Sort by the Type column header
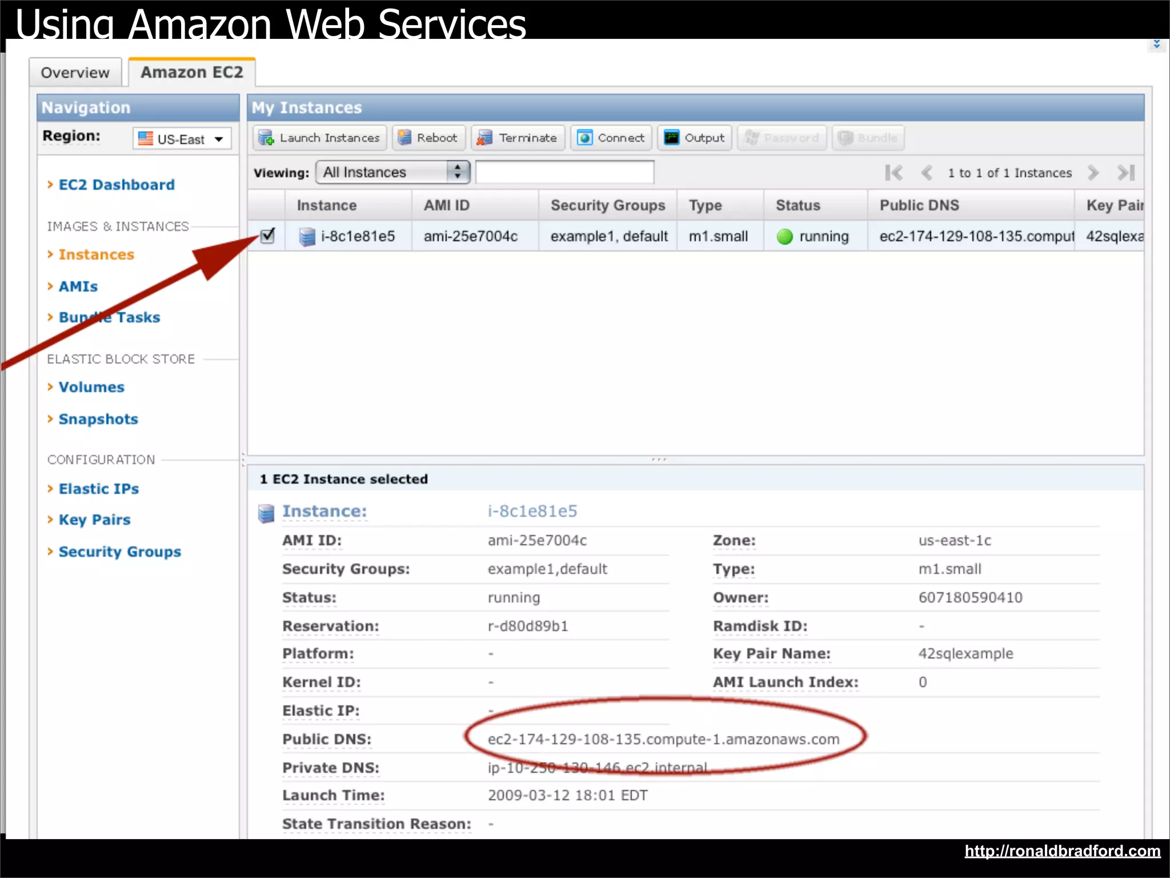The height and width of the screenshot is (878, 1170). 720,205
